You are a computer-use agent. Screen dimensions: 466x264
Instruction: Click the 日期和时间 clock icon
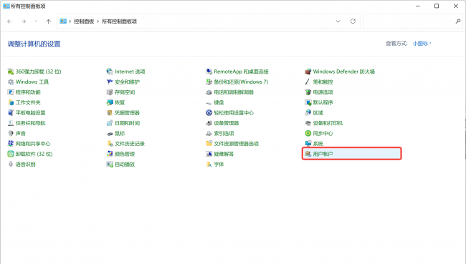tap(110, 123)
